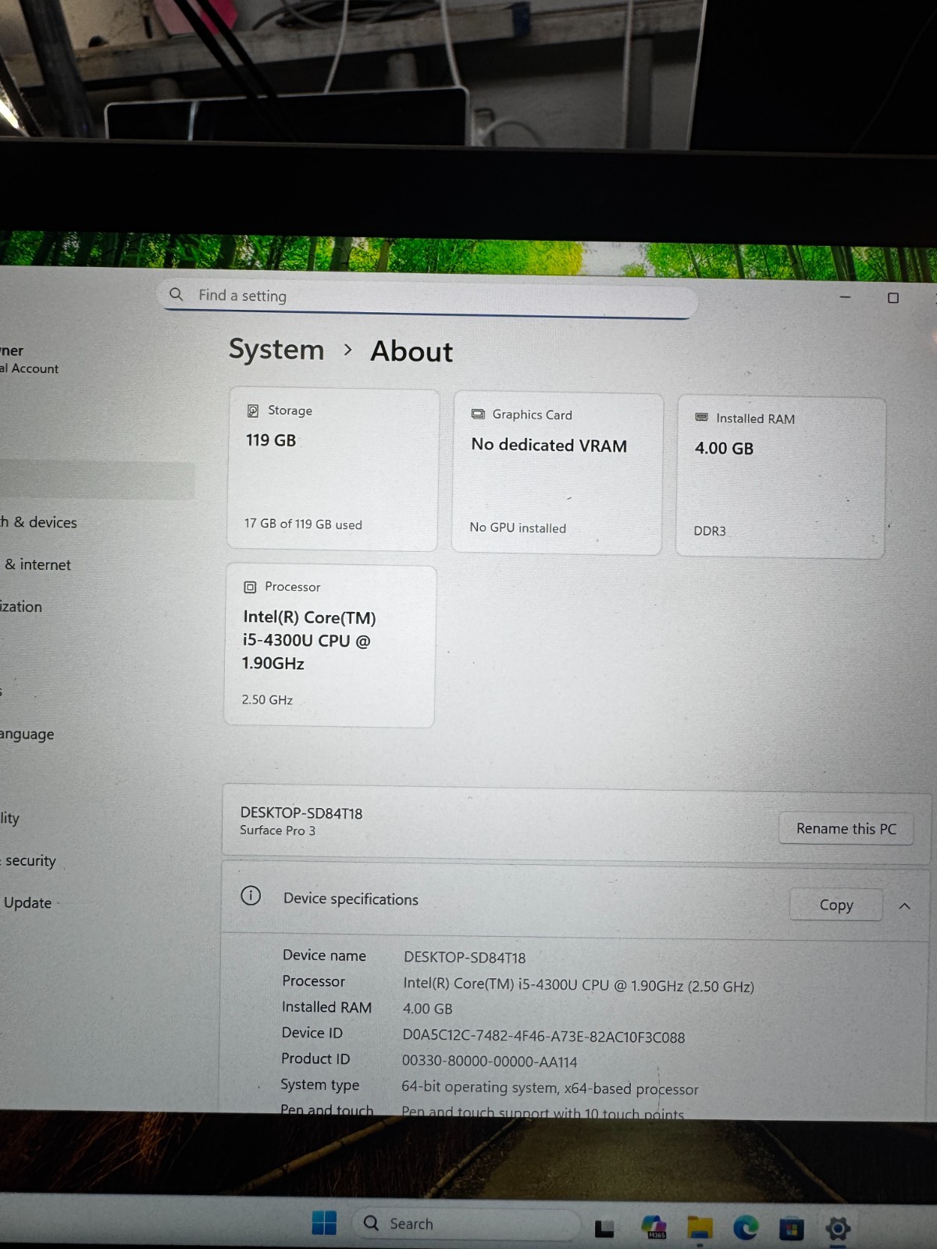Click the '17 GB of 119 GB used' text
The height and width of the screenshot is (1249, 937).
tap(303, 525)
